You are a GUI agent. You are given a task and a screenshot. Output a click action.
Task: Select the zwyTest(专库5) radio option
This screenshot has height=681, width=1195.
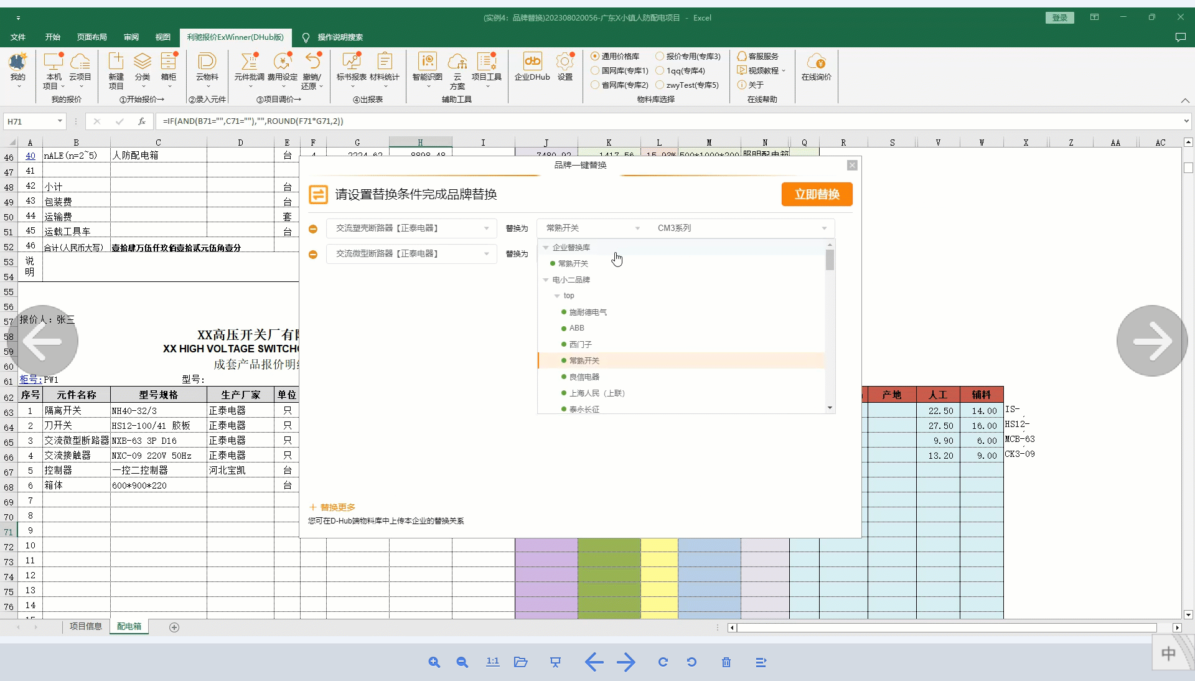point(660,85)
